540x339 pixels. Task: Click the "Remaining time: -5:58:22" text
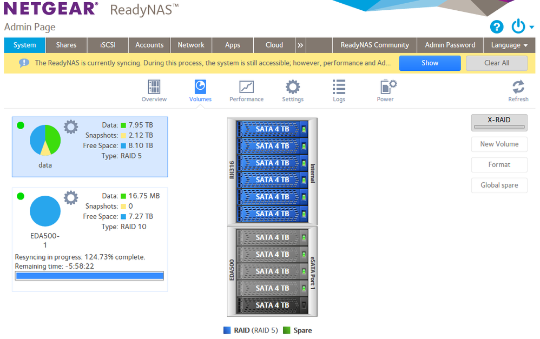click(55, 267)
